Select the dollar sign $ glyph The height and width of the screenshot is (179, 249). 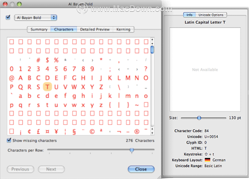coord(48,60)
